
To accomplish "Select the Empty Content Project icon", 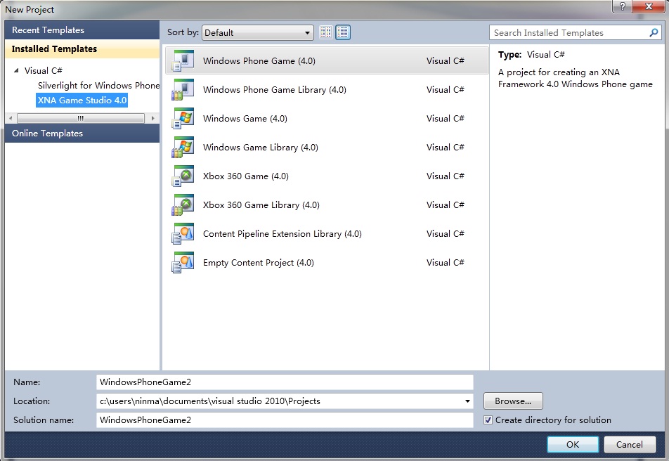I will tap(183, 263).
